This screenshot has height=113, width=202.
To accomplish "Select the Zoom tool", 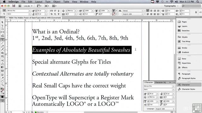I will click(2, 85).
